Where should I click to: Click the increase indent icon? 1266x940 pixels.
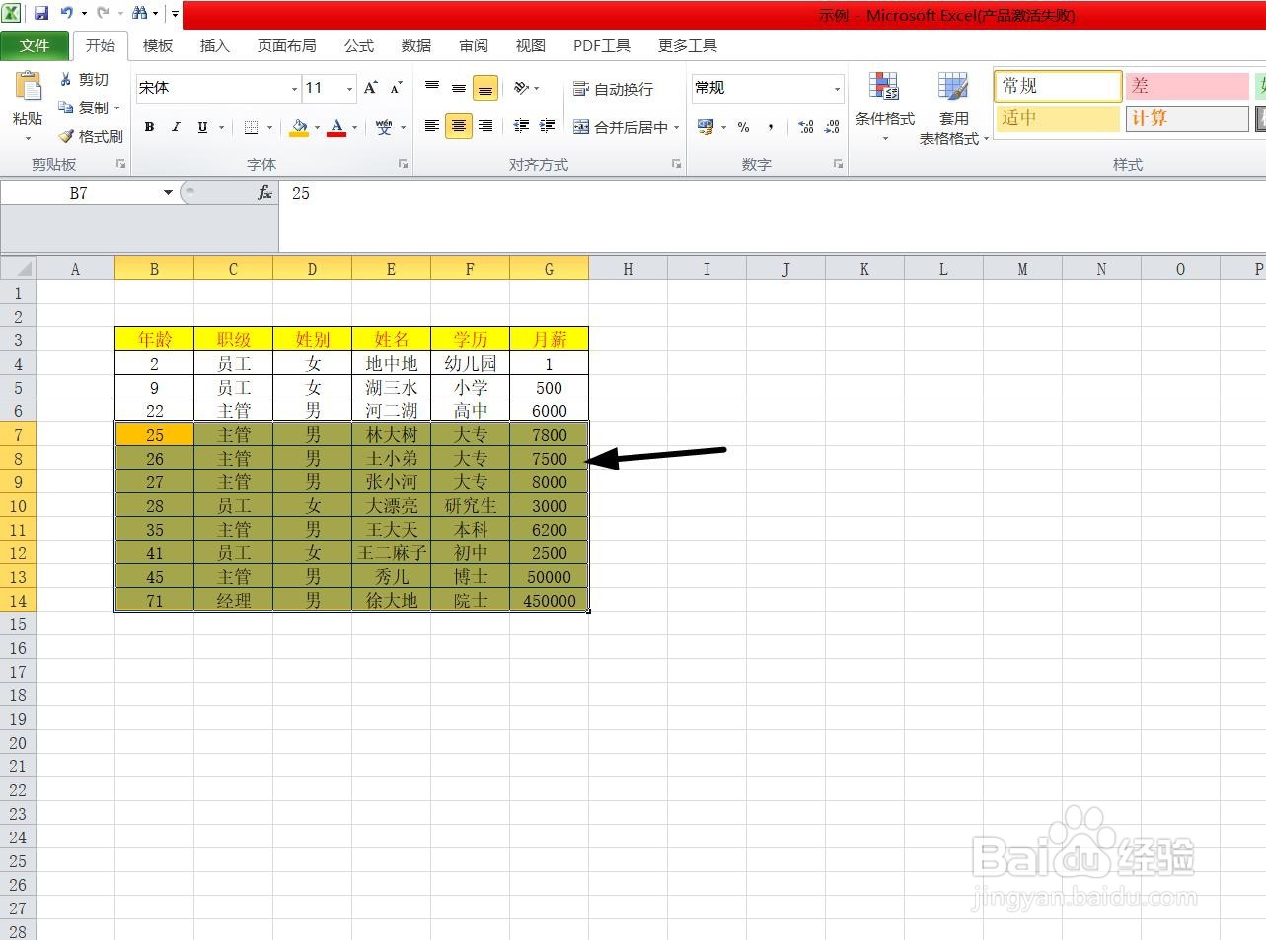pos(548,126)
